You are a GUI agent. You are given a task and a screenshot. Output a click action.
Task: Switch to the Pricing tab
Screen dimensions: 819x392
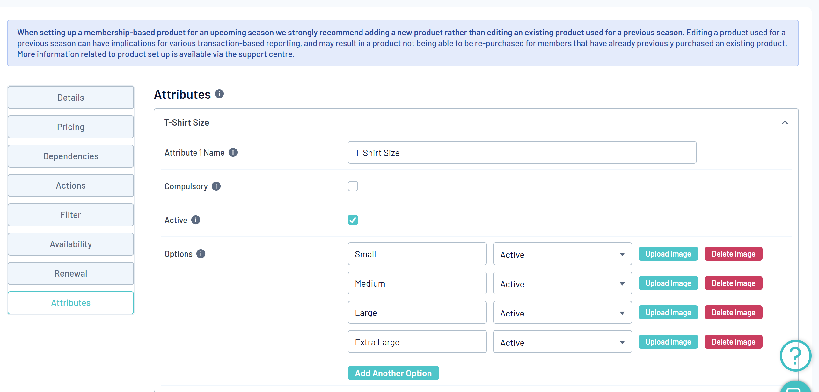coord(71,127)
